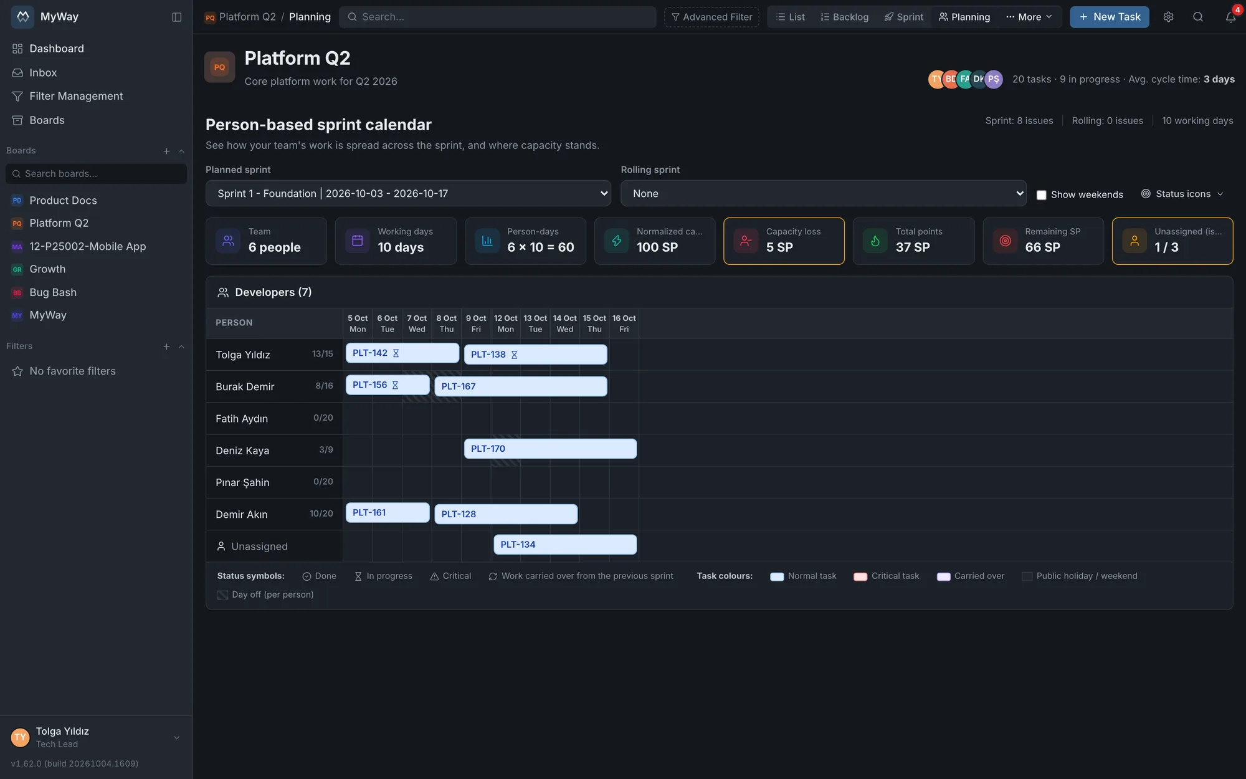This screenshot has height=779, width=1246.
Task: Click the Unassigned issues card icon
Action: pos(1134,241)
